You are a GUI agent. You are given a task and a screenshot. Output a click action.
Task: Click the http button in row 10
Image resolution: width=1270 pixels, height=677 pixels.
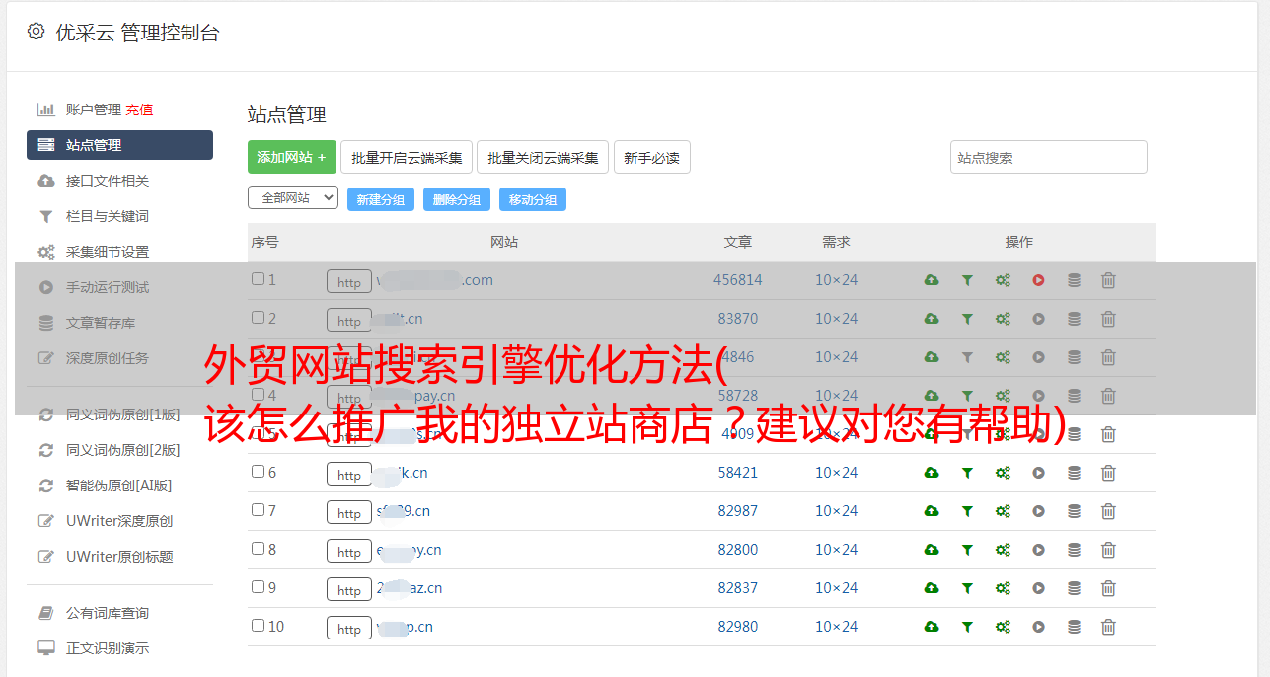349,628
